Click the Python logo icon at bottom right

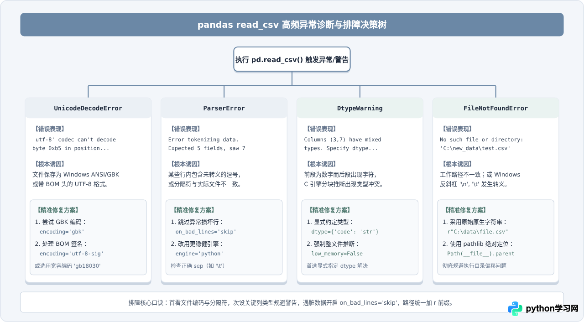point(515,309)
